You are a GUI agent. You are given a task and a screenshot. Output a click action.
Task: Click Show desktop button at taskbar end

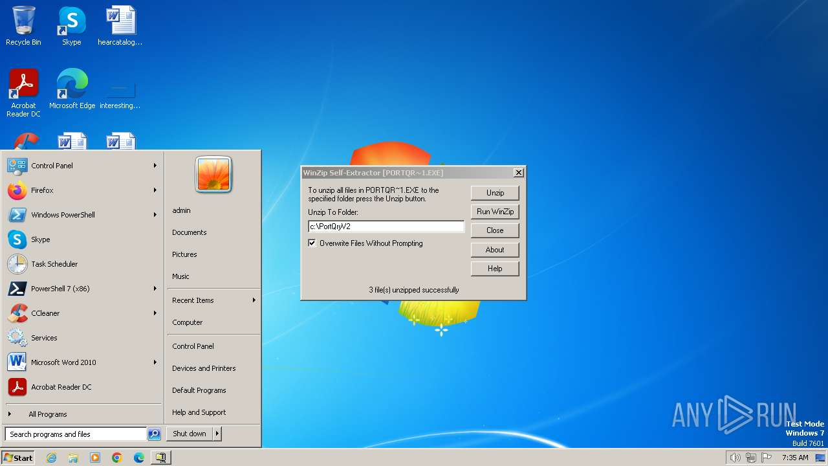coord(821,458)
